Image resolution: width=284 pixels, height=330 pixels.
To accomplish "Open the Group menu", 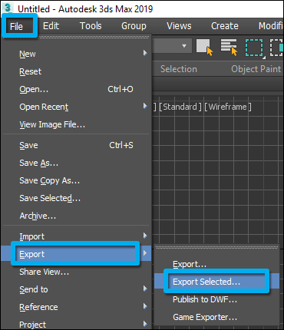I will (x=134, y=26).
